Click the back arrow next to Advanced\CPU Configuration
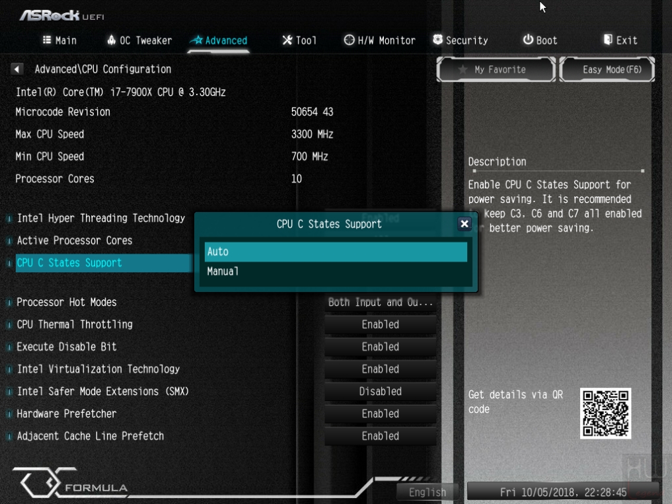This screenshot has width=672, height=504. tap(17, 69)
